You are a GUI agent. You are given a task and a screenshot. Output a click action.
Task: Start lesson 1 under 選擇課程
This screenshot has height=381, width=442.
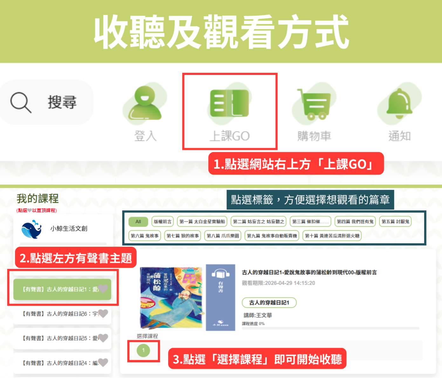coord(143,351)
